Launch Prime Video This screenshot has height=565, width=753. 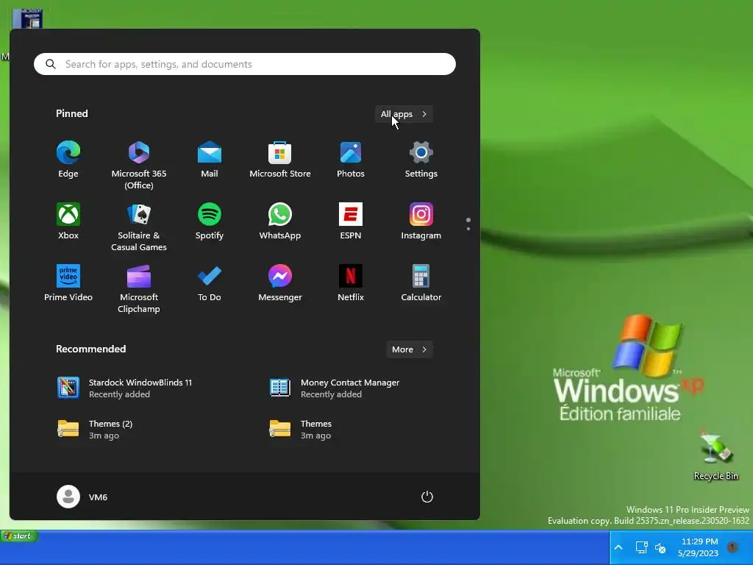68,283
